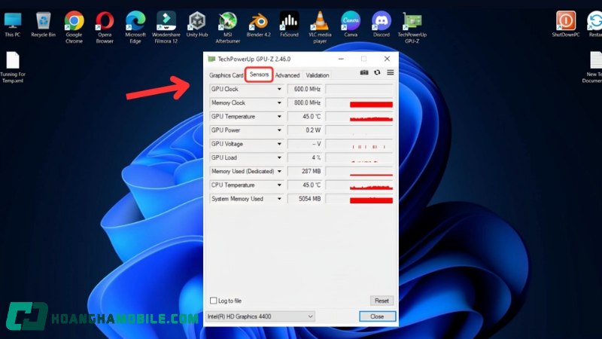Click GPU-Z title bar app icon

[211, 59]
